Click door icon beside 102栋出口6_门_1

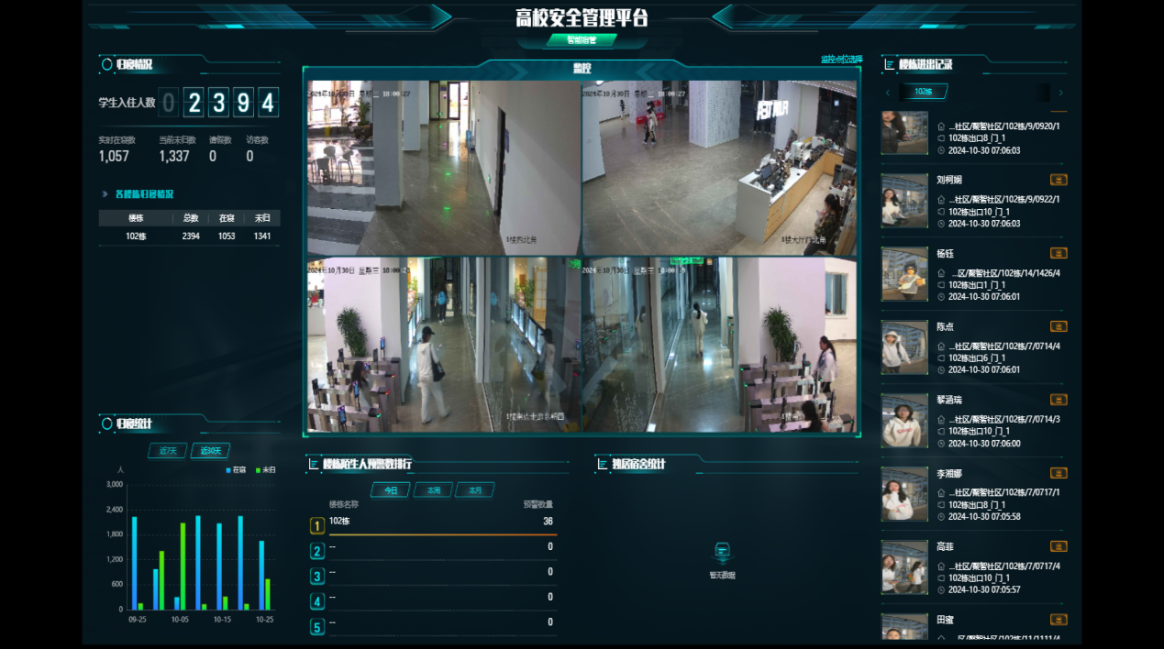pos(941,357)
